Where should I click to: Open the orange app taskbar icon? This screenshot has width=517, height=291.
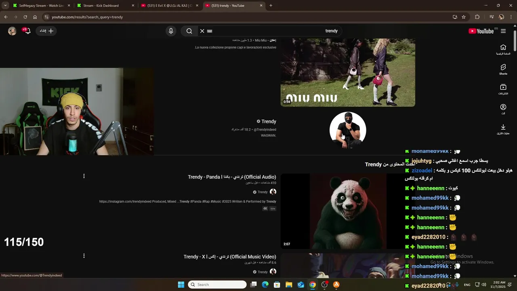336,285
